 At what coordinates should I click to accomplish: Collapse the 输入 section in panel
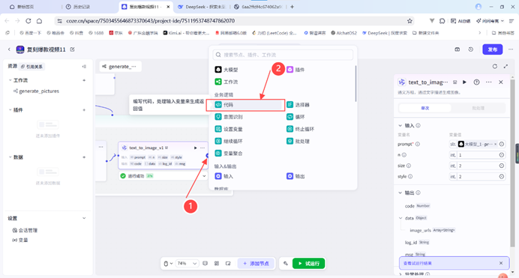400,126
